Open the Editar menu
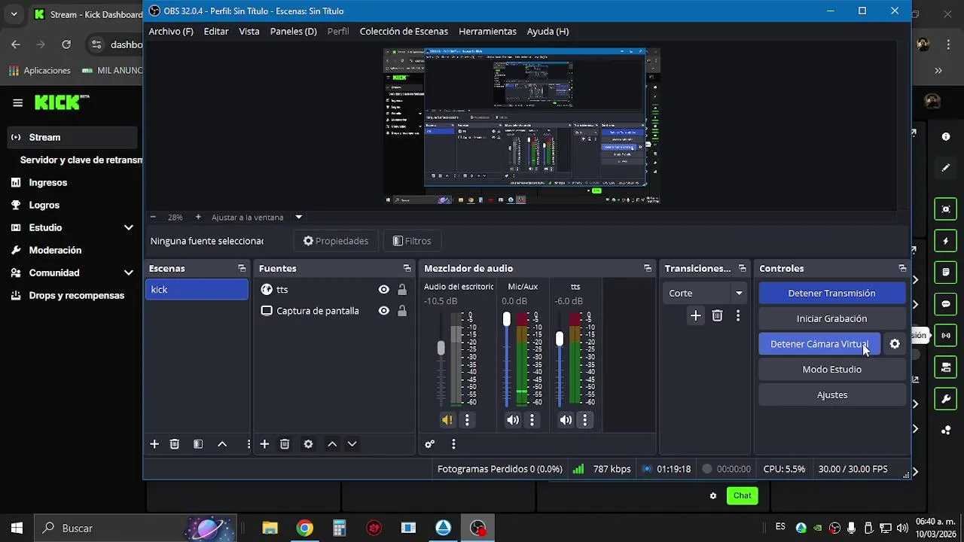 click(216, 31)
